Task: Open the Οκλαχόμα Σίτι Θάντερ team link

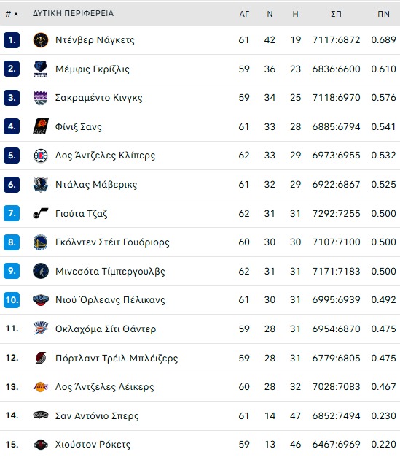Action: [106, 329]
